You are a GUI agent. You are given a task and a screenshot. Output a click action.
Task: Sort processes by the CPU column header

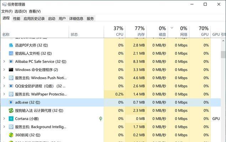point(115,32)
